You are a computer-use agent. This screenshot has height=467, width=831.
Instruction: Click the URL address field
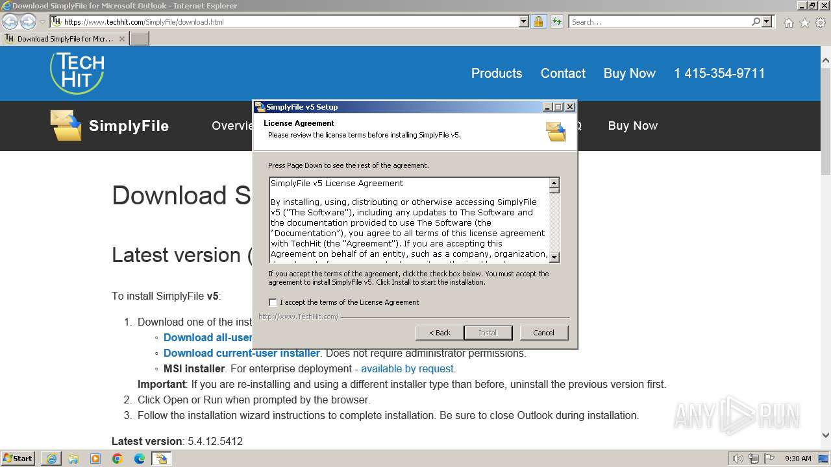tap(290, 21)
